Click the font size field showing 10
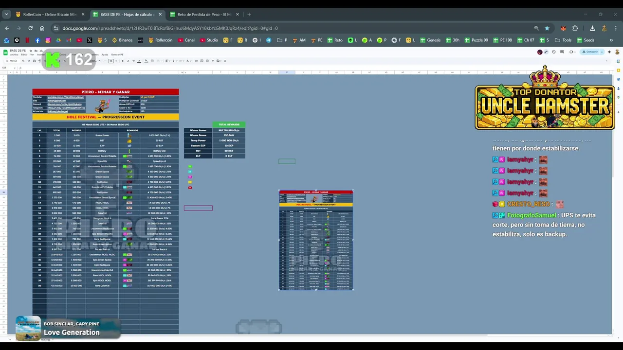The image size is (623, 350). (111, 61)
